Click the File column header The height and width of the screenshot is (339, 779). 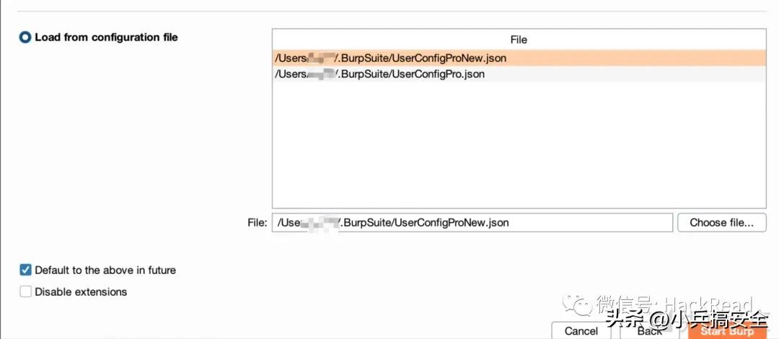click(x=519, y=40)
